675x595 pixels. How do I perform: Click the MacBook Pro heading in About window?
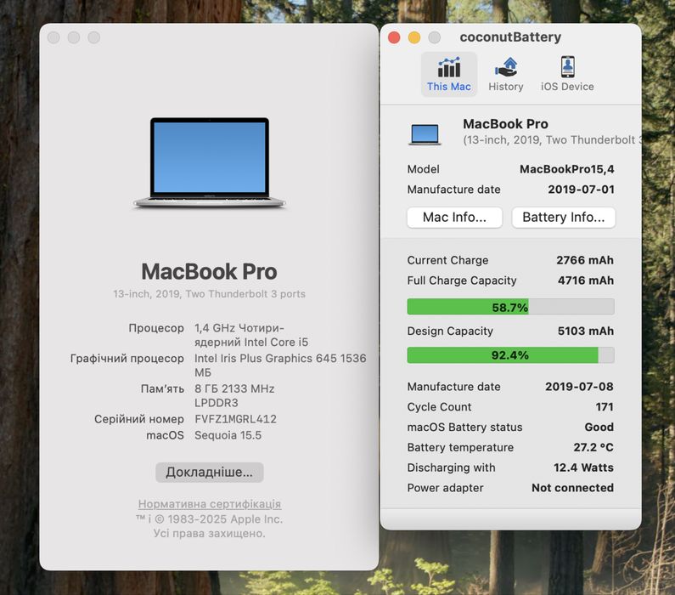209,271
